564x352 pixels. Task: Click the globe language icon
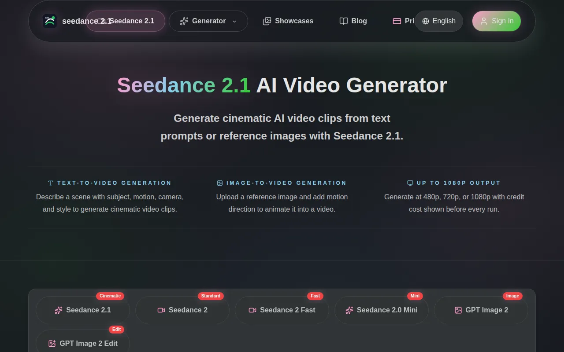click(x=426, y=21)
